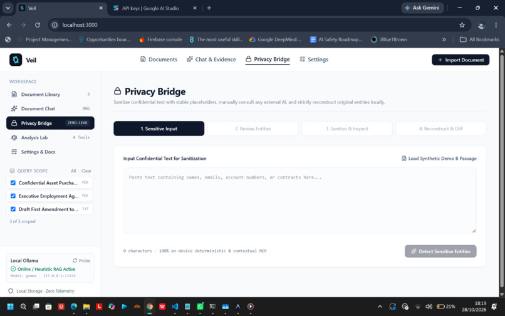Show hidden system tray icons
Viewport: 505px width, 316px height.
(380, 307)
